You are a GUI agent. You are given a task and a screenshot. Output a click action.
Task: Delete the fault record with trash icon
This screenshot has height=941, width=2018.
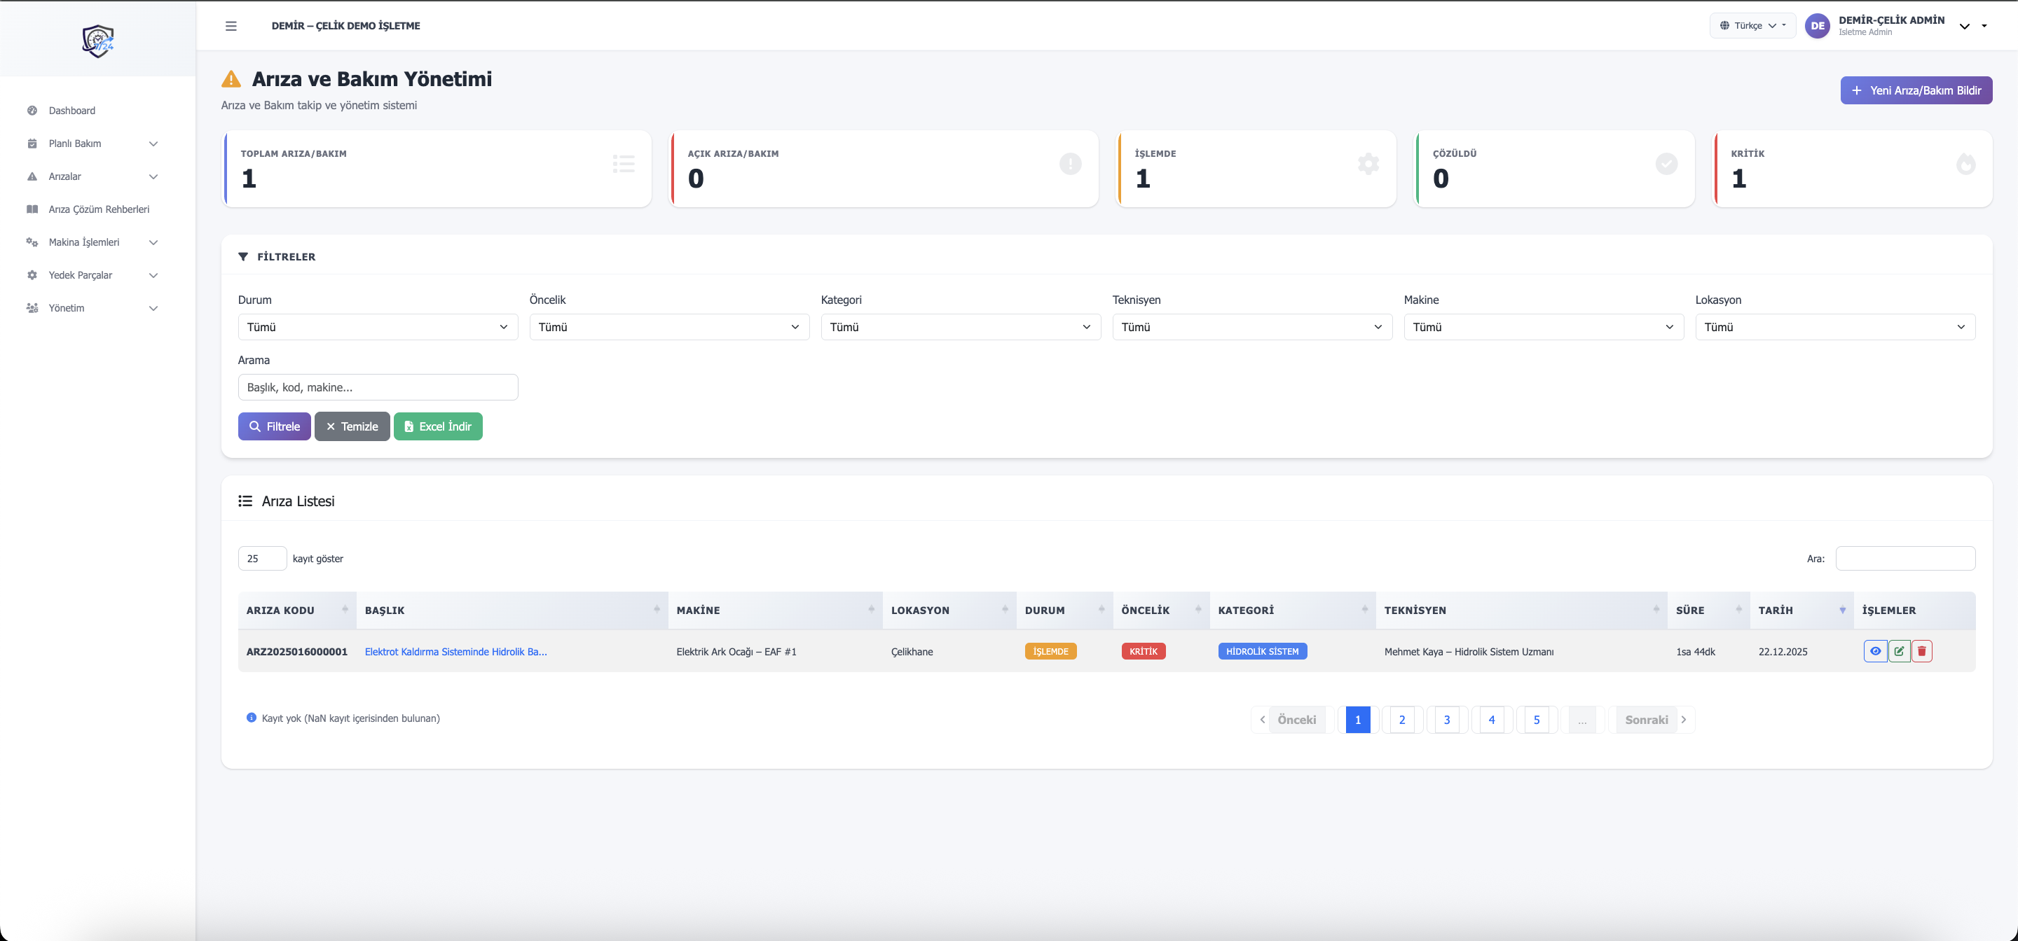[x=1921, y=651]
